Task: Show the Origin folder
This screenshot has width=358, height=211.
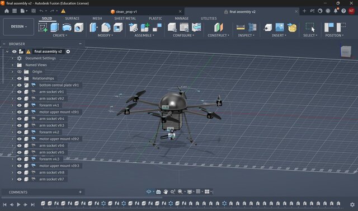Action: pos(20,72)
